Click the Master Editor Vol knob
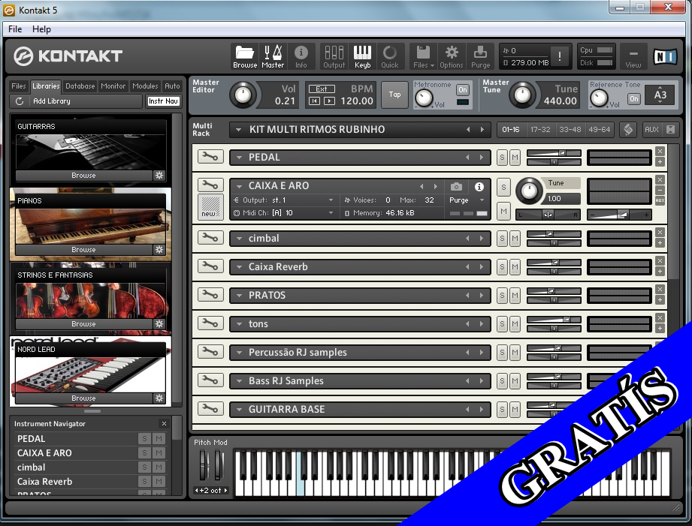Screen dimensions: 692x526 (243, 95)
